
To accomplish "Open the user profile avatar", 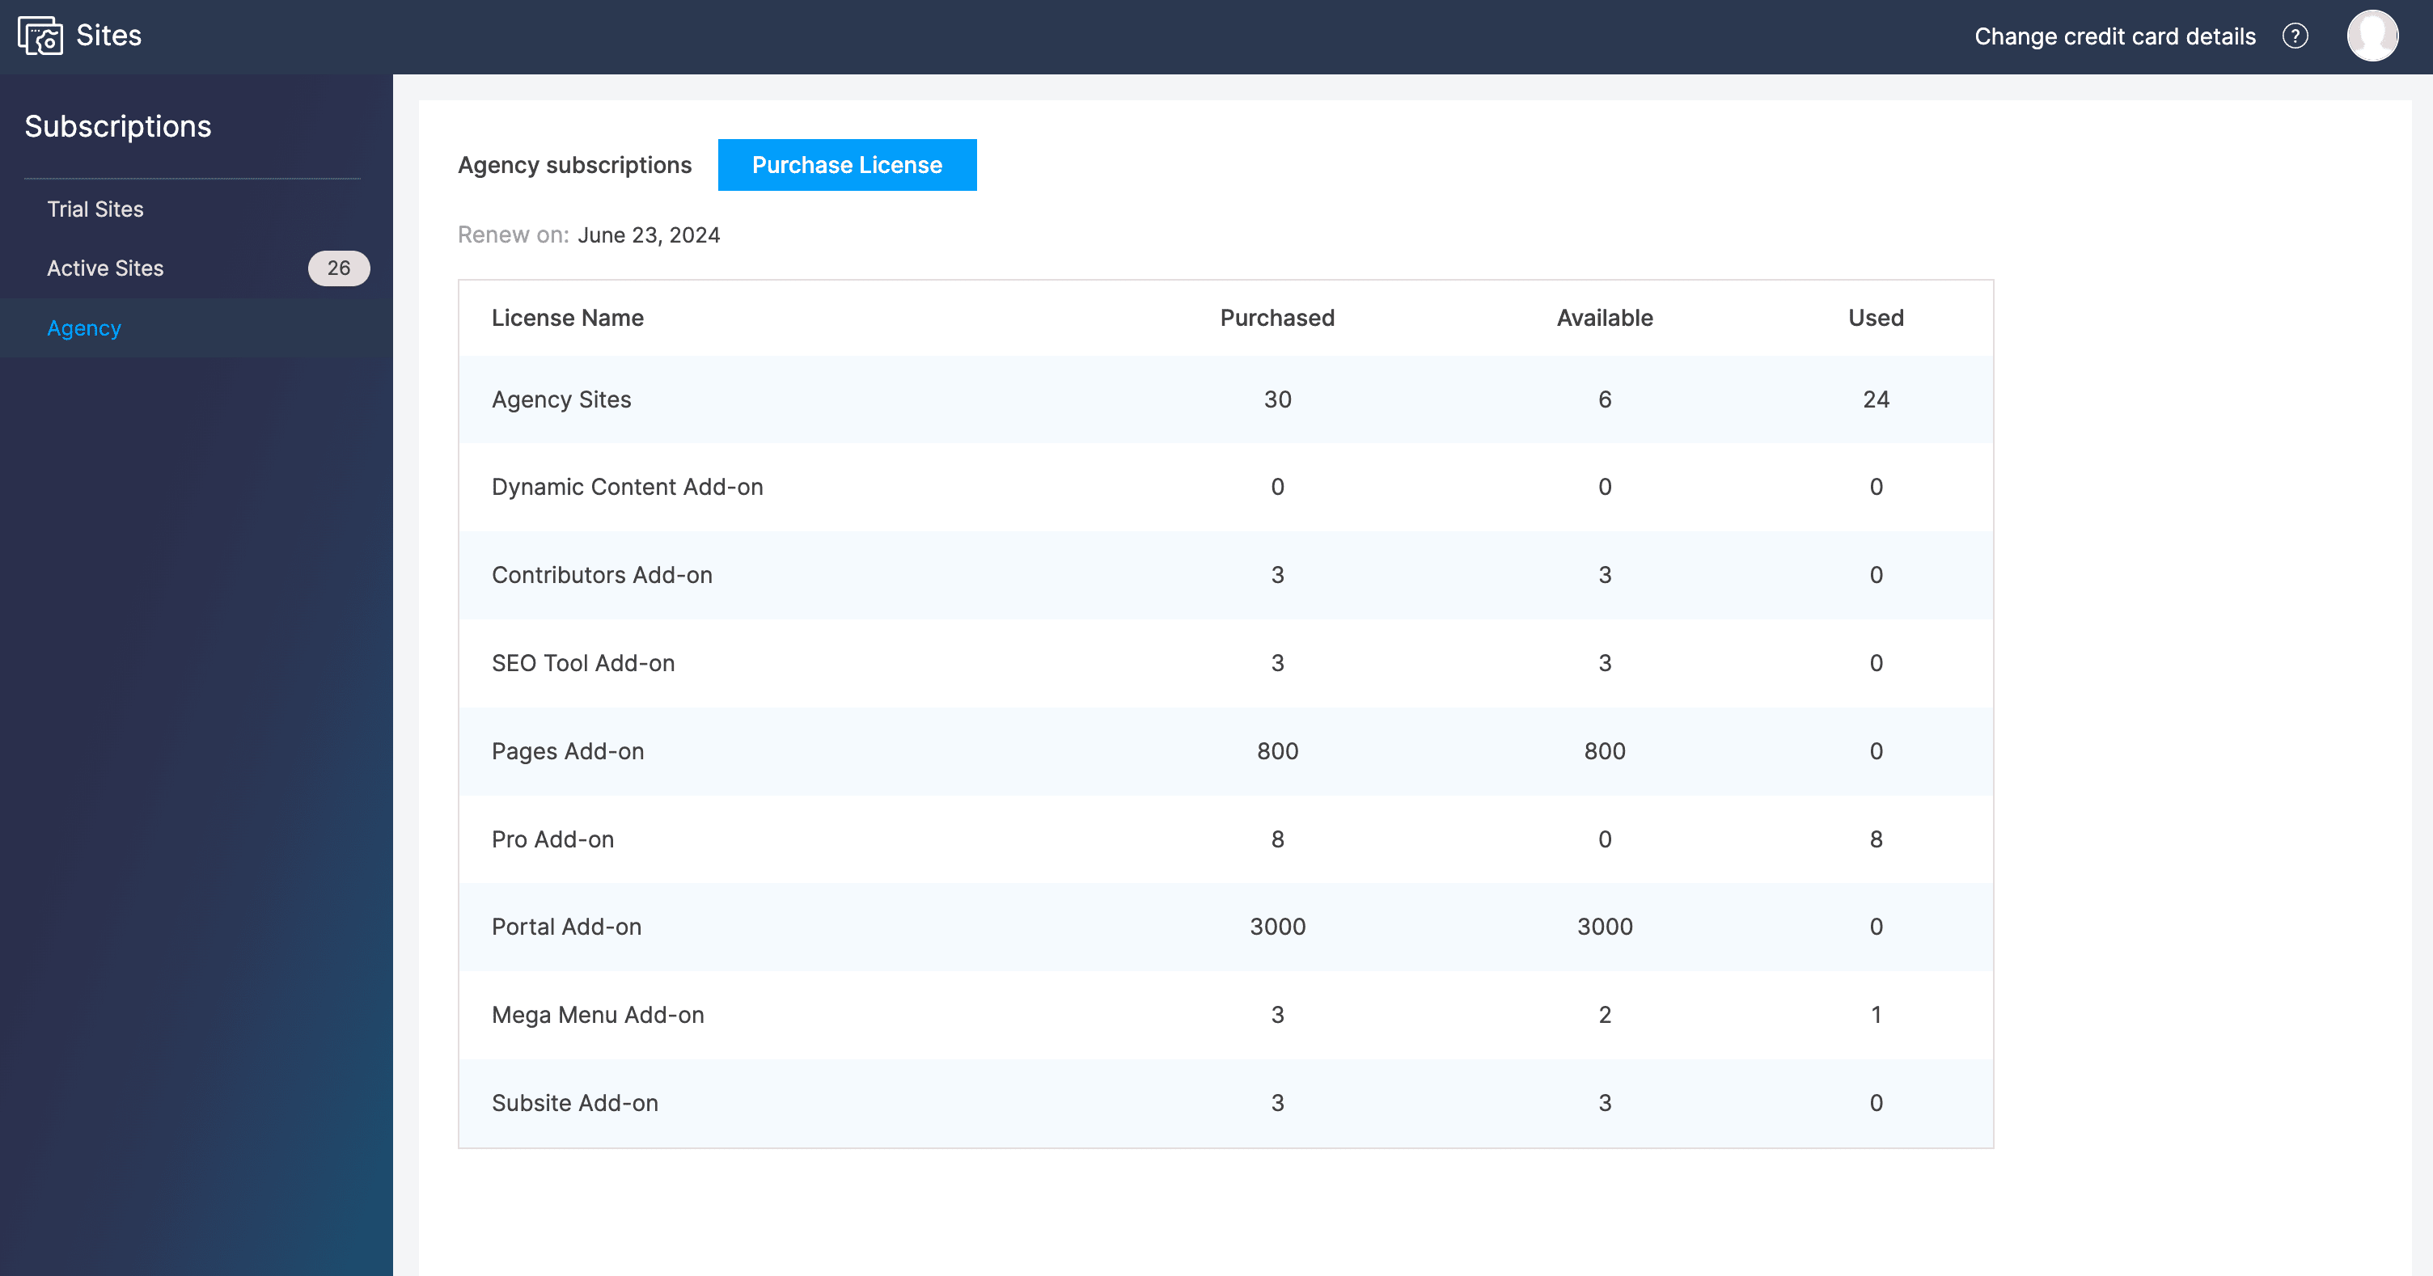I will coord(2372,36).
